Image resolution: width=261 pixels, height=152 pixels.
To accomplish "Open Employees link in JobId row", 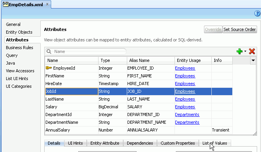I will (x=185, y=91).
